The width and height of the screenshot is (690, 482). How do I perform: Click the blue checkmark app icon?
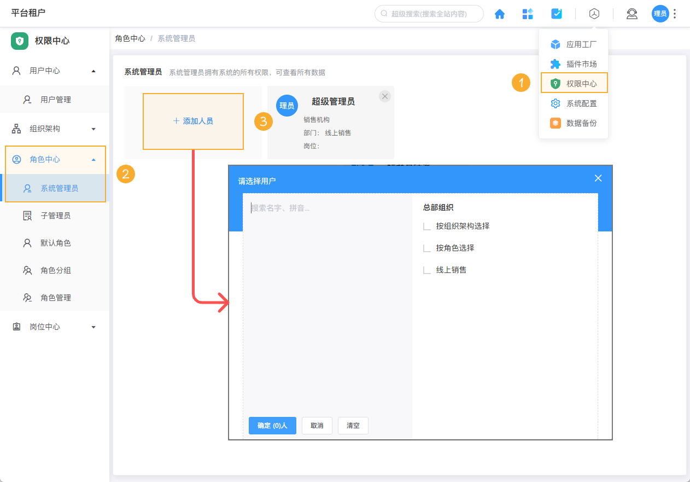click(556, 14)
